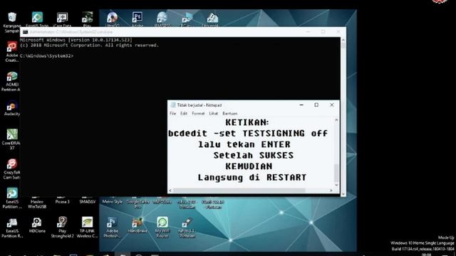Open the Lihat menu in Notepad
The height and width of the screenshot is (256, 456).
point(214,114)
